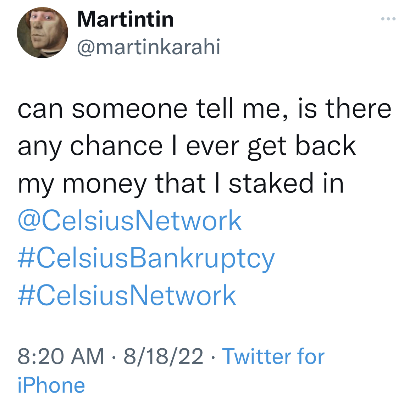Open the Martintin display name profile link

tap(126, 19)
